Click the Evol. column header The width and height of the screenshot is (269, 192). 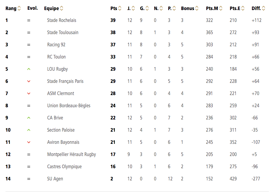pos(33,8)
